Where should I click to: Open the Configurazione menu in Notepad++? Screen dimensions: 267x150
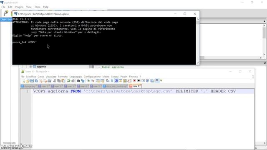92,77
